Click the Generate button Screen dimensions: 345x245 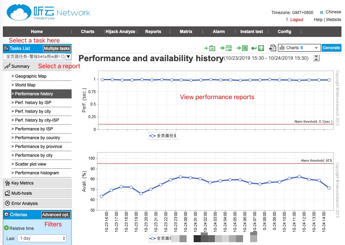(331, 48)
